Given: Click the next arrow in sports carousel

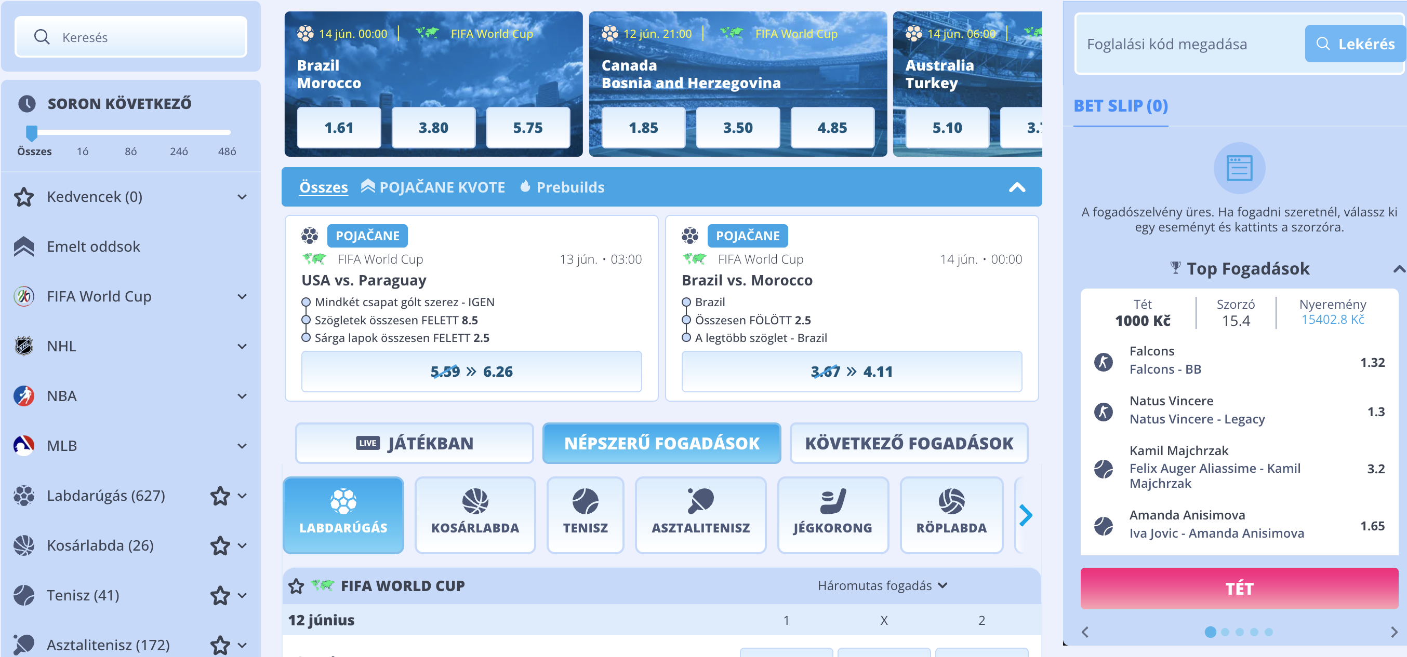Looking at the screenshot, I should tap(1025, 515).
